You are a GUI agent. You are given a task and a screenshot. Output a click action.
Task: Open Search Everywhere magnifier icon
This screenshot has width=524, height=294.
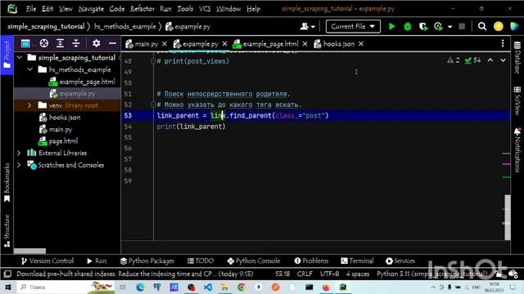pyautogui.click(x=482, y=26)
